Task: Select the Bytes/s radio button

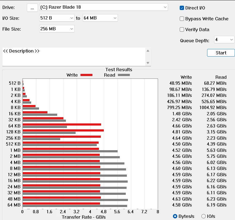Action: pyautogui.click(x=175, y=216)
